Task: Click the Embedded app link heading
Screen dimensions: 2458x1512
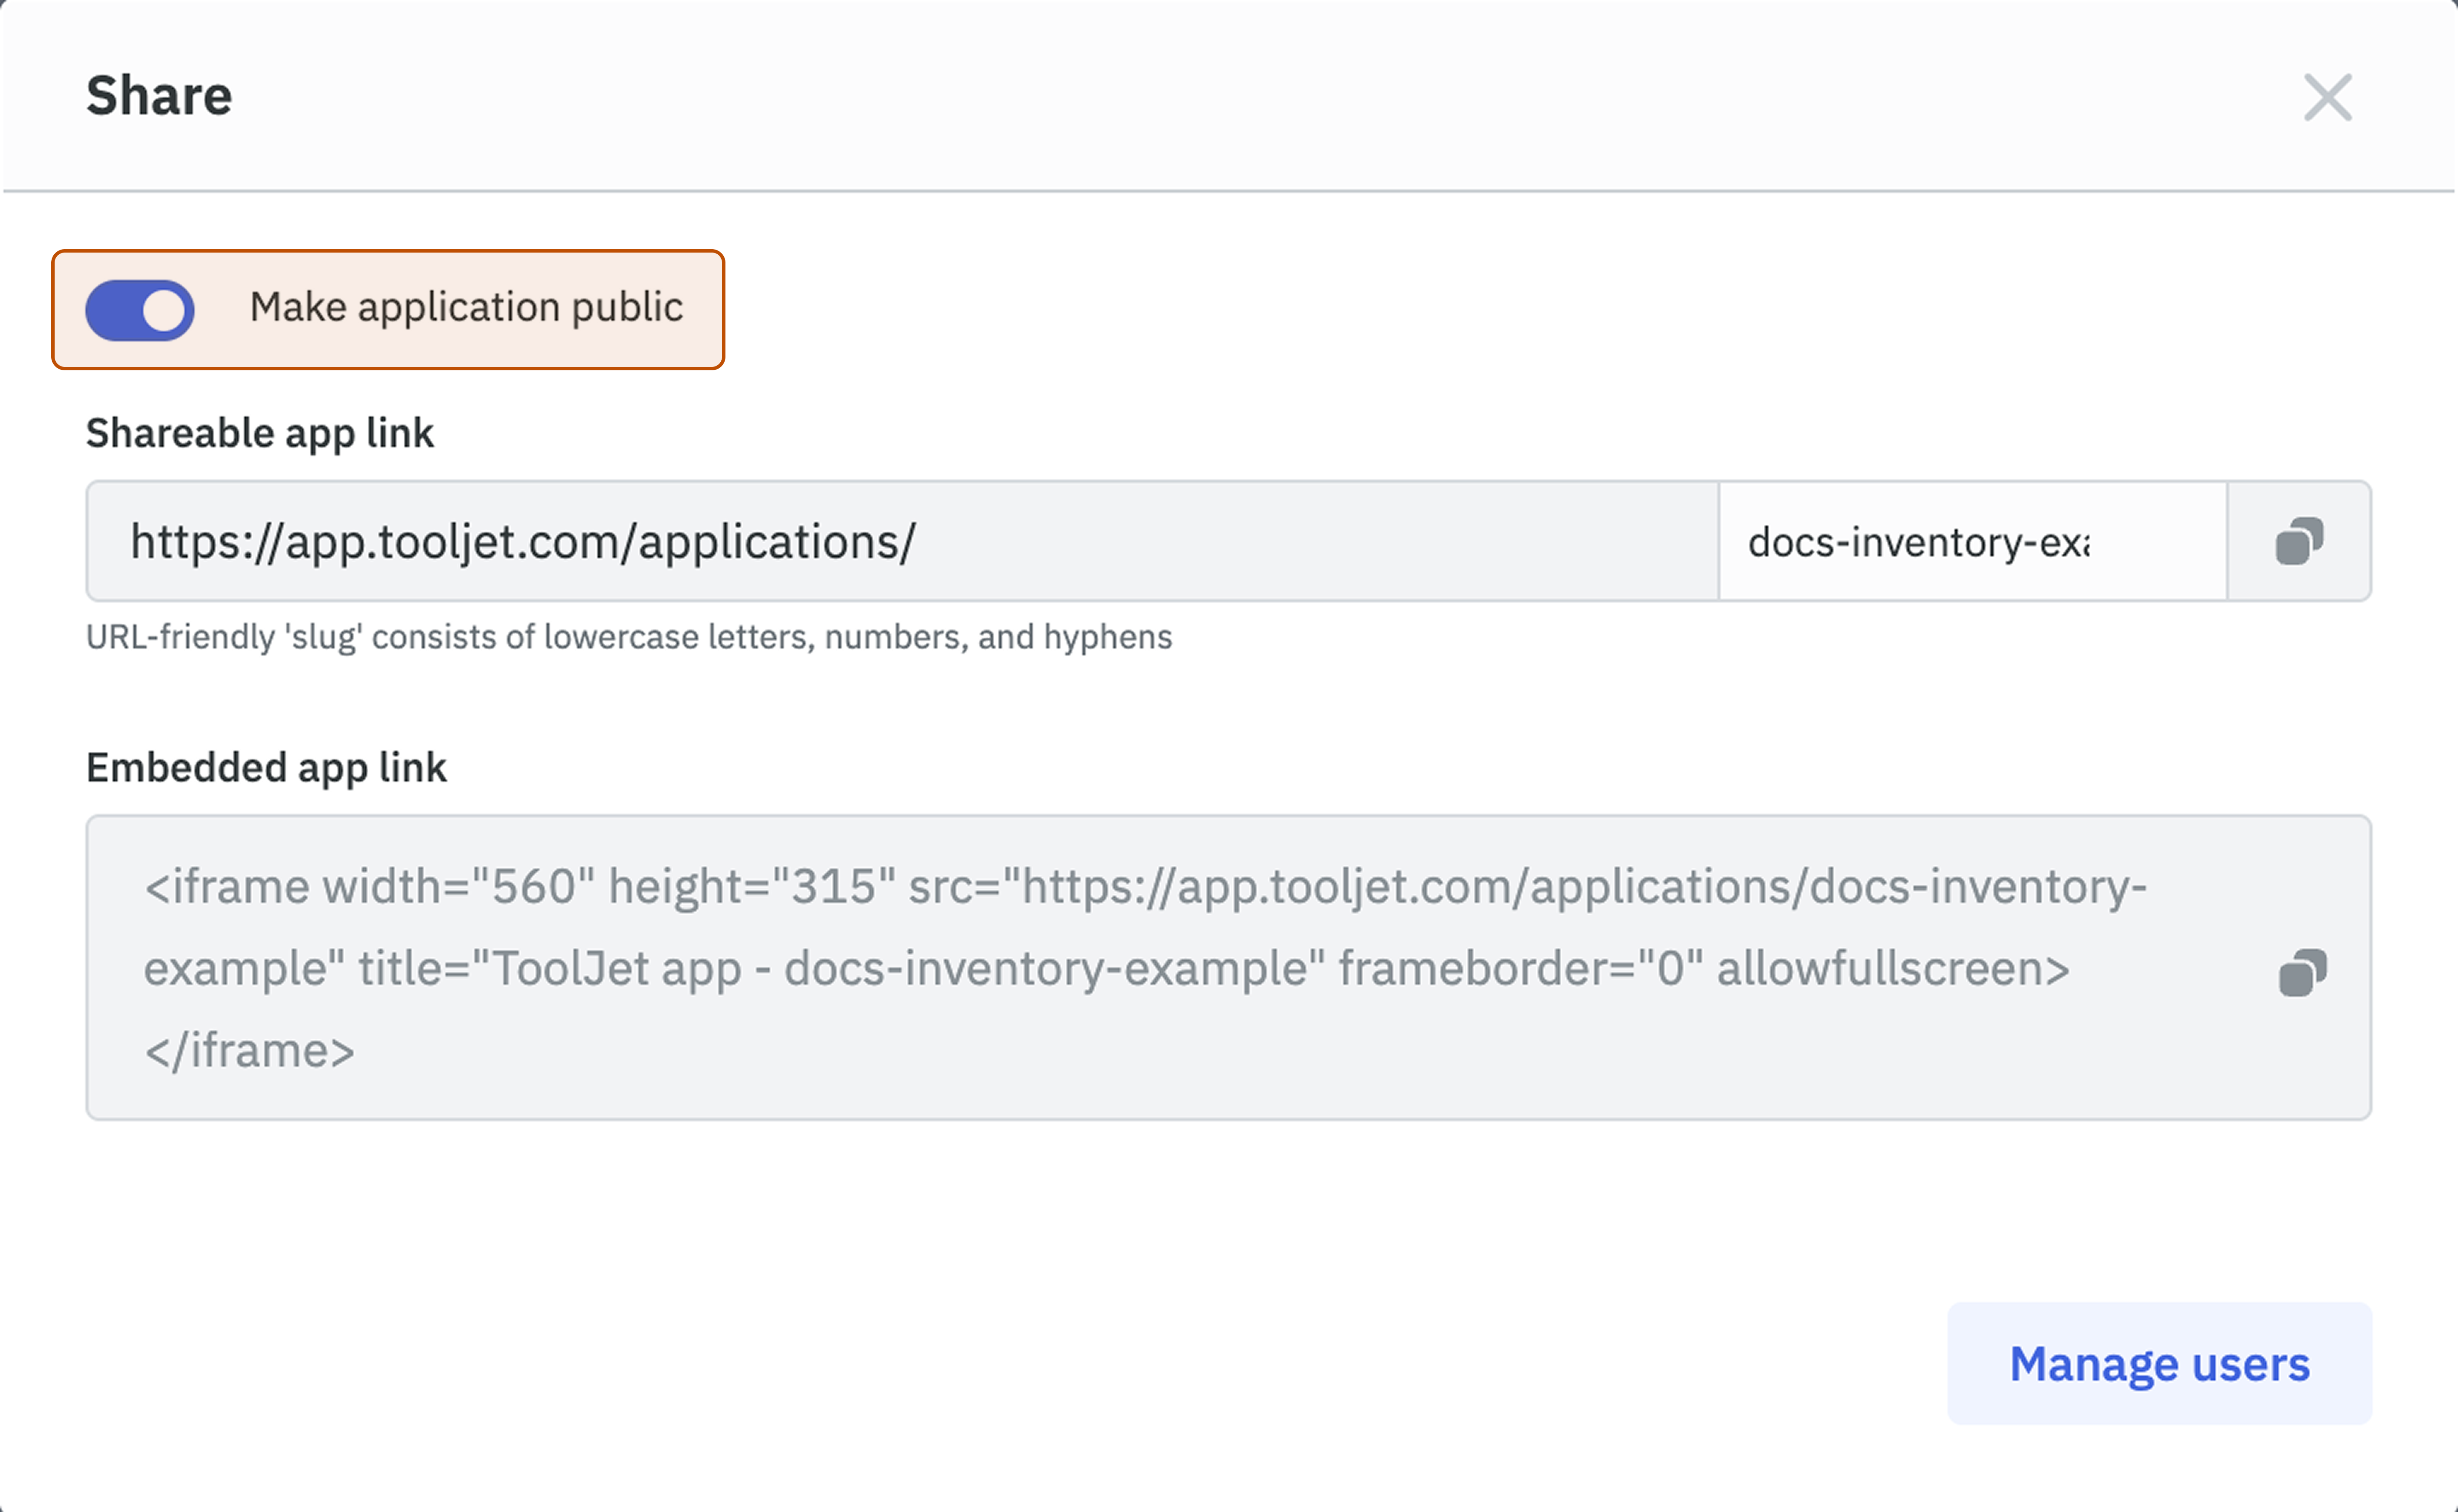Action: coord(266,767)
